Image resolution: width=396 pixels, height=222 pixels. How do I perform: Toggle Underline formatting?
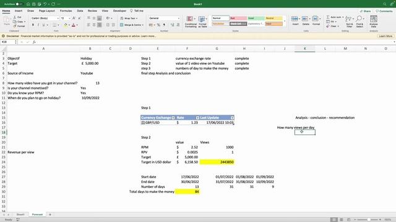click(x=43, y=25)
